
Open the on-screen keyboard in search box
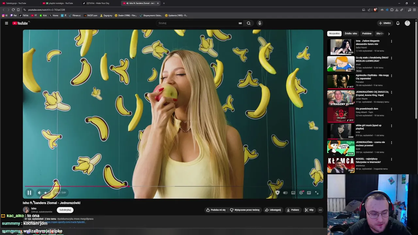tap(240, 23)
